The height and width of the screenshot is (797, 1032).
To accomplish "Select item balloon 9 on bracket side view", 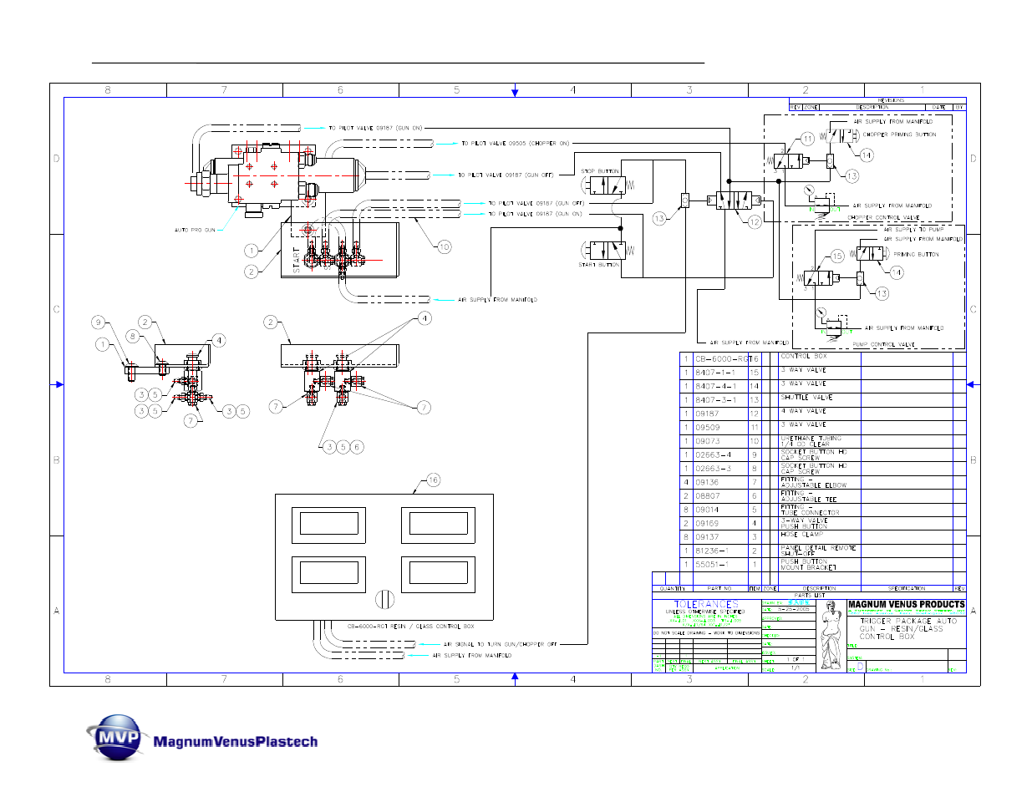I will pyautogui.click(x=99, y=322).
